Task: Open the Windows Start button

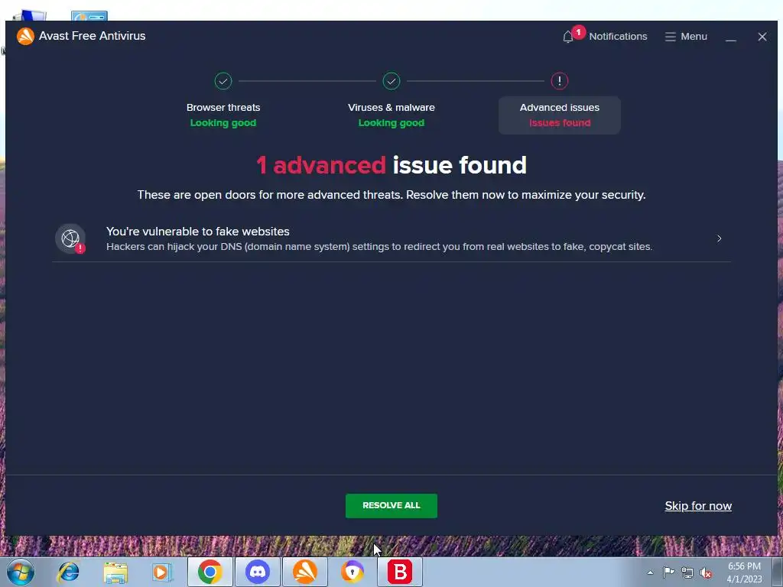Action: click(21, 572)
